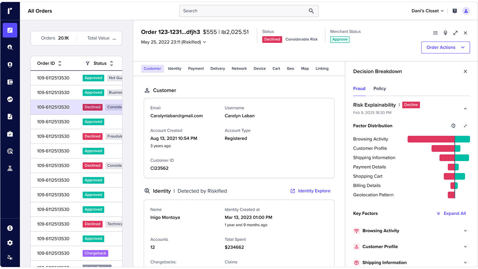Click the shield icon in left sidebar

pos(10,65)
